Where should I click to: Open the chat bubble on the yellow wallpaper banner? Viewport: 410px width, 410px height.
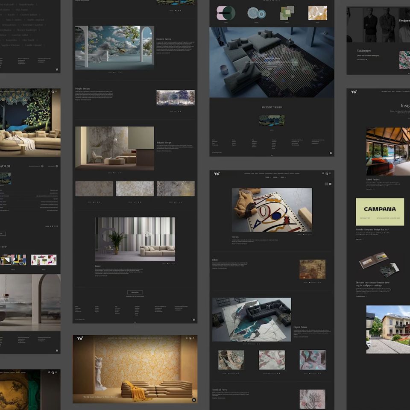tap(194, 400)
